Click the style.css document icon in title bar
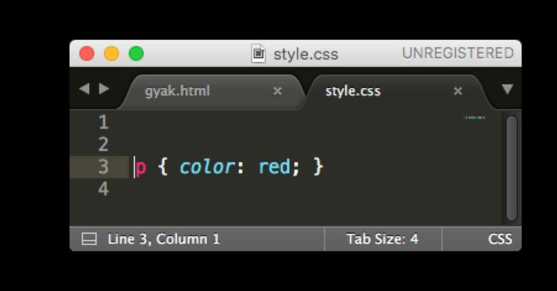The height and width of the screenshot is (291, 557). click(258, 54)
